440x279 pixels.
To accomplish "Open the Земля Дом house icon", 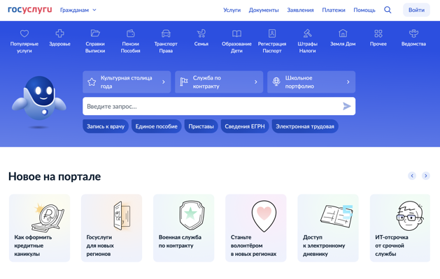I will click(343, 33).
